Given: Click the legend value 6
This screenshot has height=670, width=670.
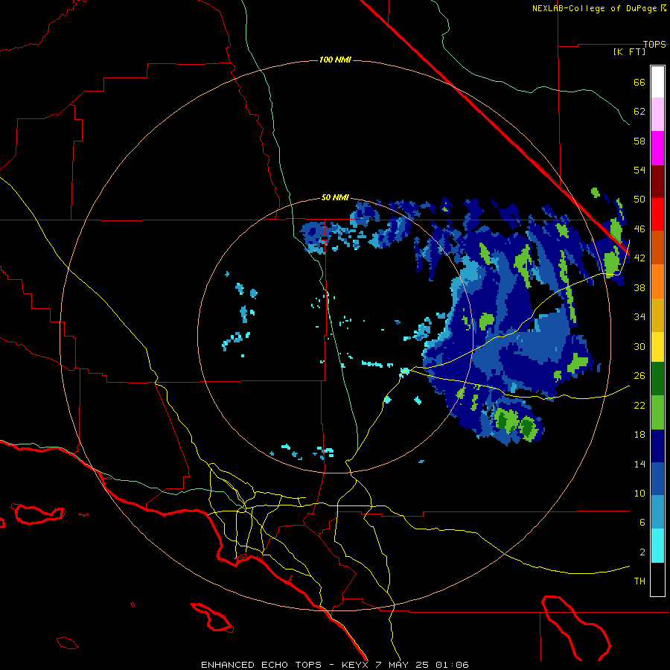Looking at the screenshot, I should click(x=642, y=523).
